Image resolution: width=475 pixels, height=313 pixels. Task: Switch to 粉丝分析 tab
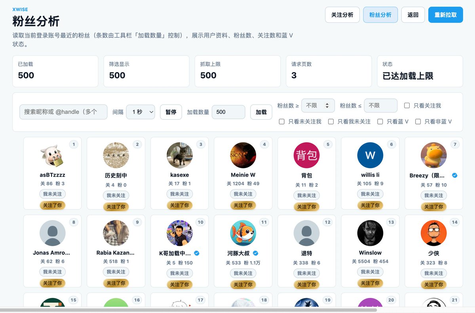380,15
